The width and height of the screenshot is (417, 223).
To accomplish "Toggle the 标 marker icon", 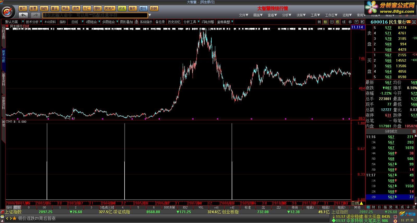I will pos(326,22).
